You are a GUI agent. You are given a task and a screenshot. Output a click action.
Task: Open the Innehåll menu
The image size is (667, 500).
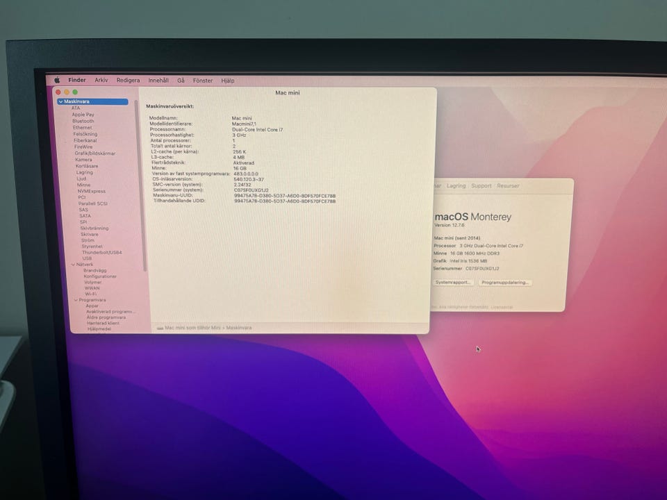(158, 81)
